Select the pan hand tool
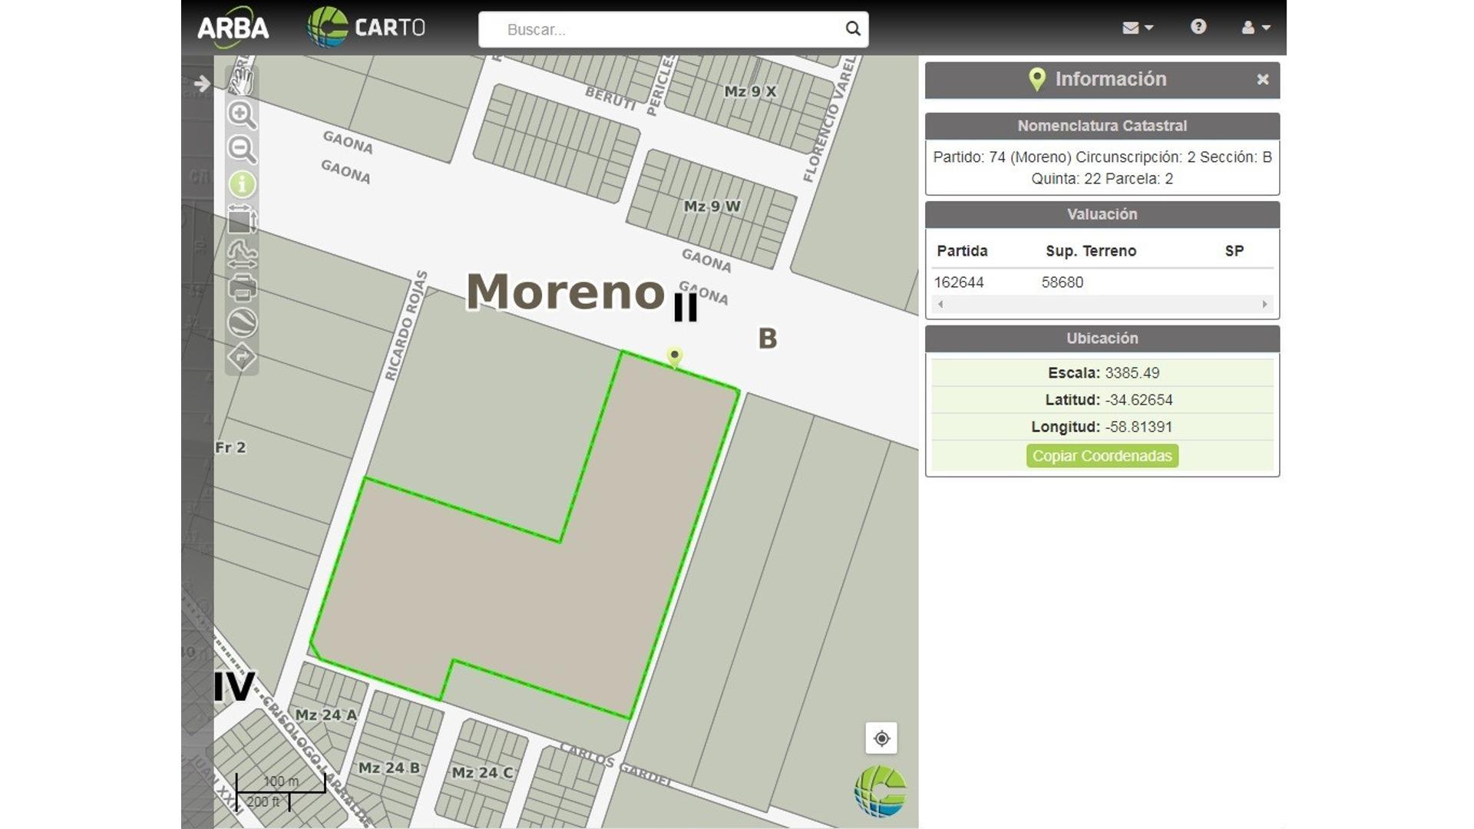This screenshot has width=1474, height=829. tap(242, 81)
